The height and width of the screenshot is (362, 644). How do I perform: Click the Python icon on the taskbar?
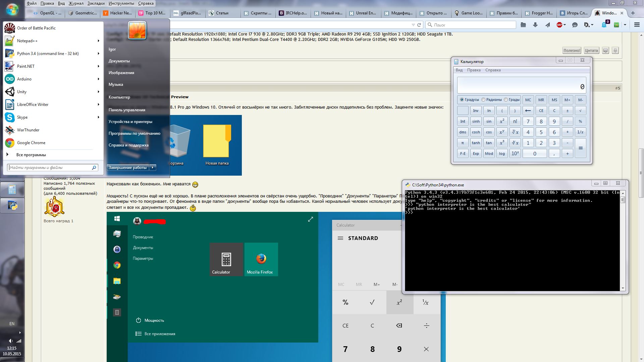[x=12, y=205]
